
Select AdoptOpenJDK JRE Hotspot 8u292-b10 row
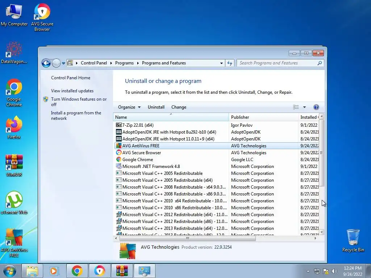217,132
